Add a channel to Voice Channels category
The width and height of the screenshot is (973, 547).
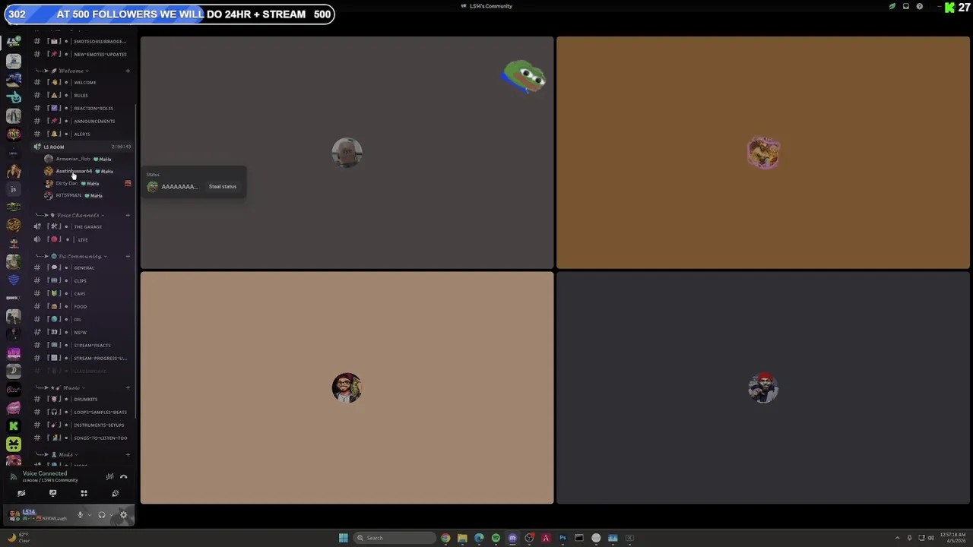[x=128, y=215]
